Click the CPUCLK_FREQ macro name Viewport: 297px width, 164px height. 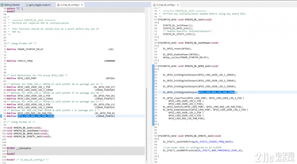(x=25, y=61)
